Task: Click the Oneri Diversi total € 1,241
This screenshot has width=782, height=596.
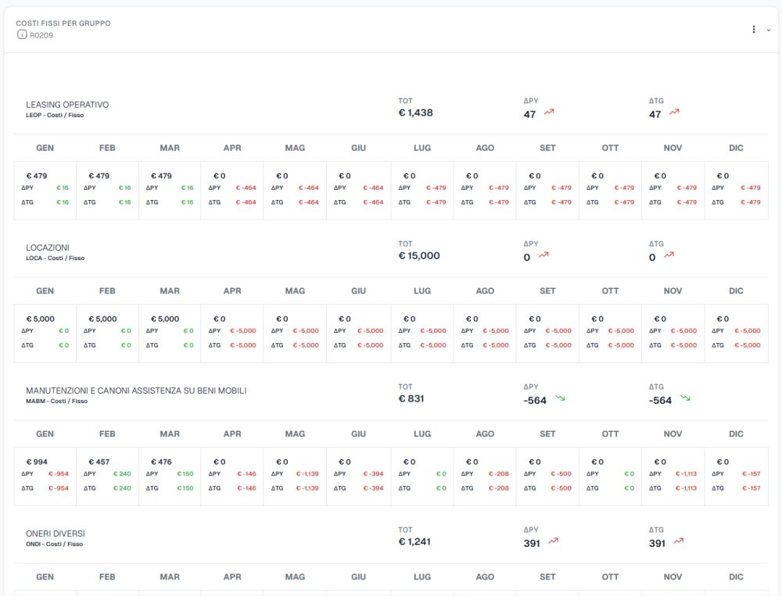Action: (414, 541)
